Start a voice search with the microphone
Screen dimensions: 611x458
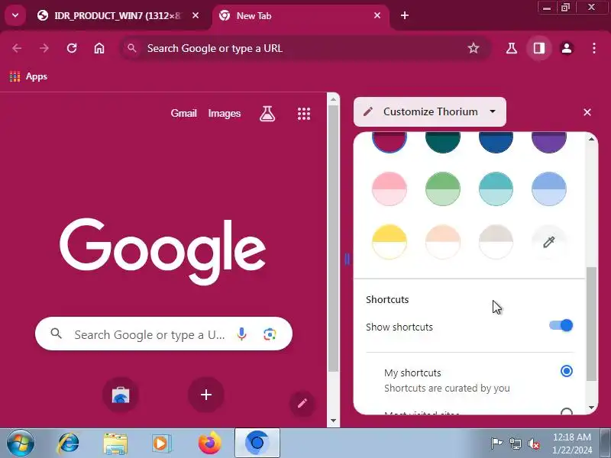tap(241, 334)
